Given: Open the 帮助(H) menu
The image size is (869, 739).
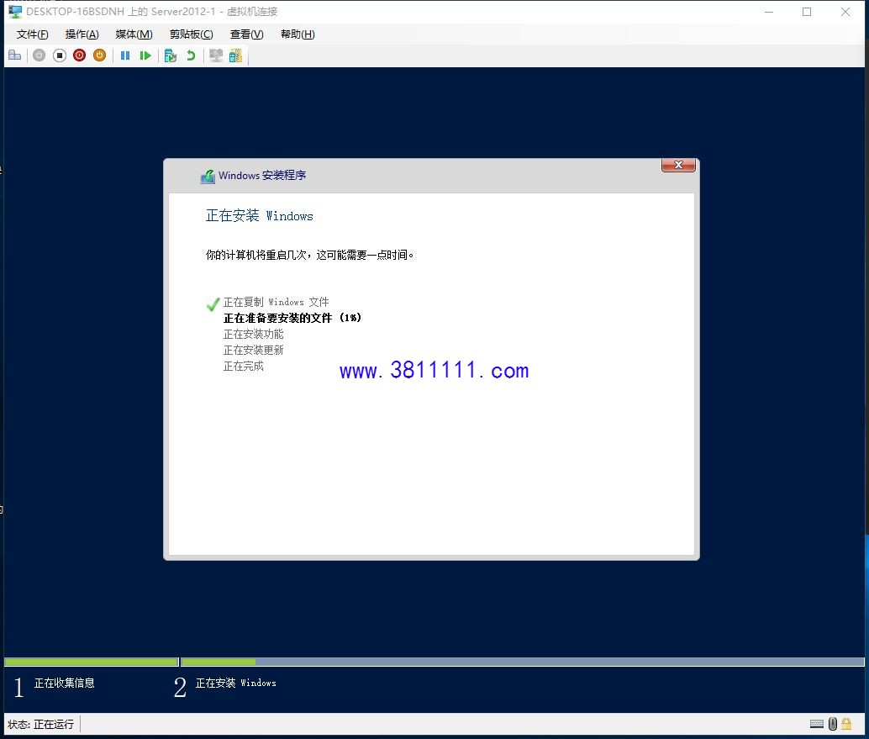Looking at the screenshot, I should [x=298, y=34].
